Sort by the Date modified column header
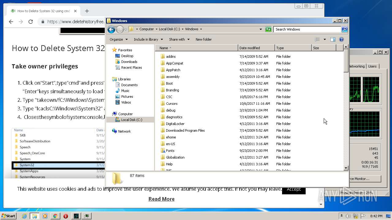This screenshot has height=220, width=392. (256, 48)
